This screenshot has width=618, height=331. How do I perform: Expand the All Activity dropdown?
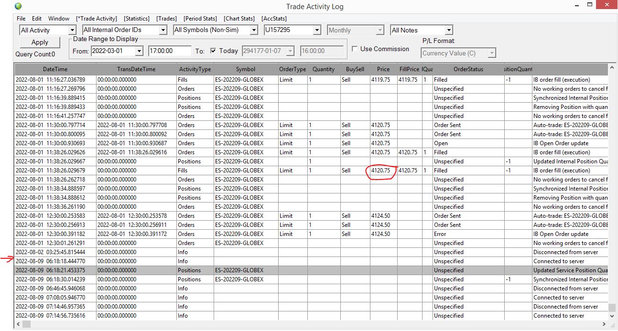[72, 30]
